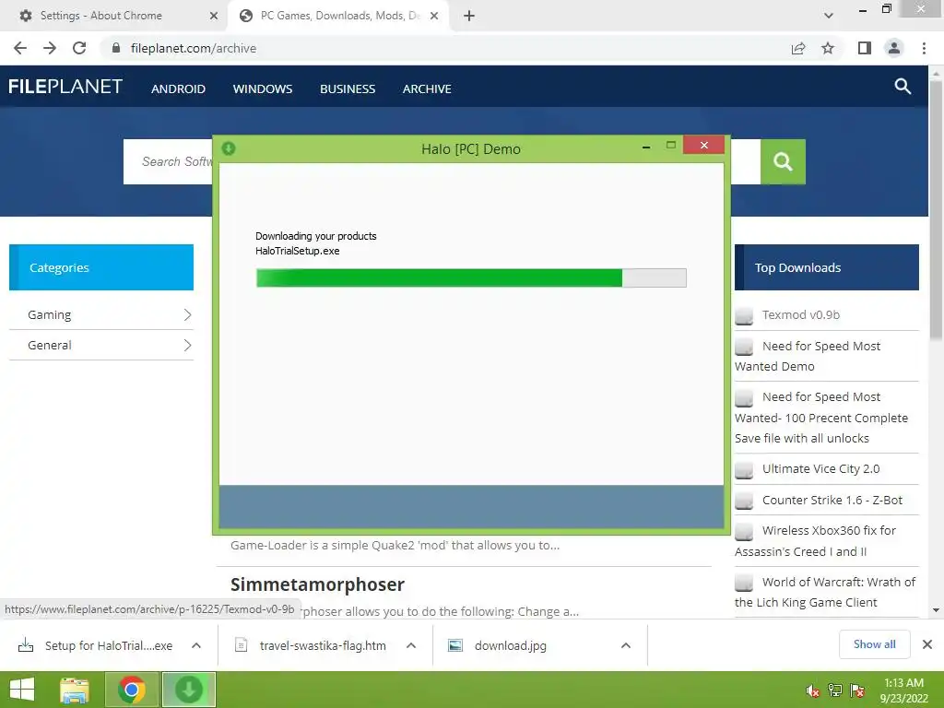This screenshot has height=708, width=944.
Task: Click Show all downloads button
Action: 874,644
